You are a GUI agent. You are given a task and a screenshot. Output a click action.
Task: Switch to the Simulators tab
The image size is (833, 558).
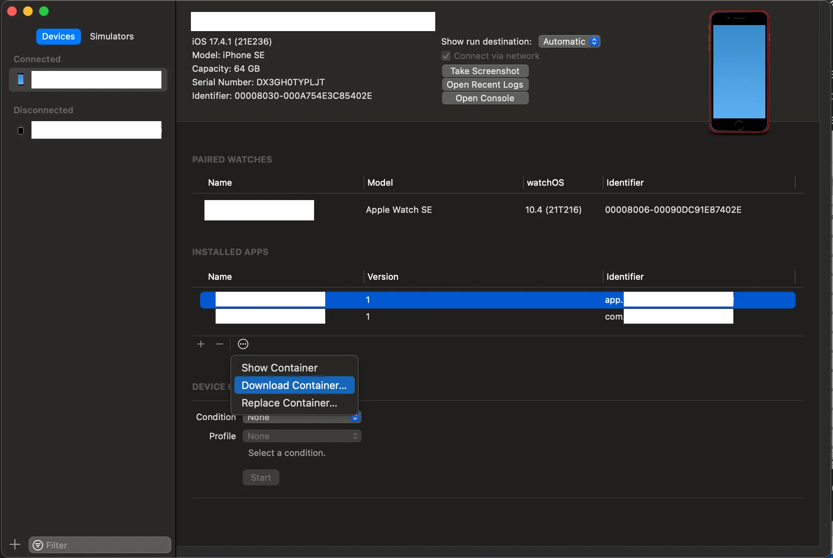tap(112, 36)
